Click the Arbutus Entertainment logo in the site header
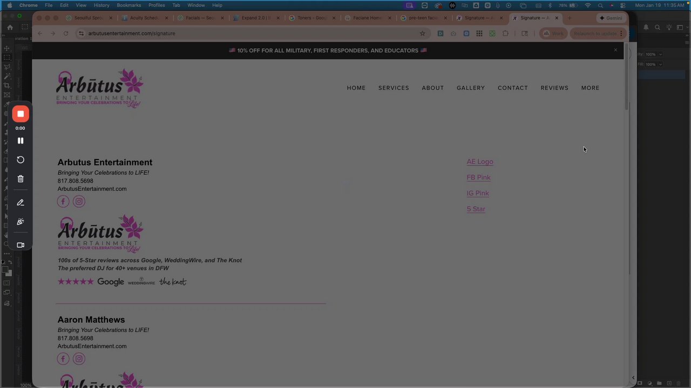 [100, 88]
